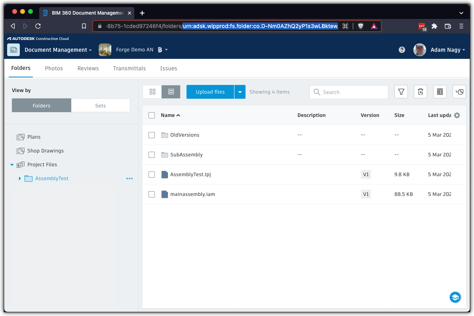Expand the Upload files dropdown arrow

(x=240, y=92)
